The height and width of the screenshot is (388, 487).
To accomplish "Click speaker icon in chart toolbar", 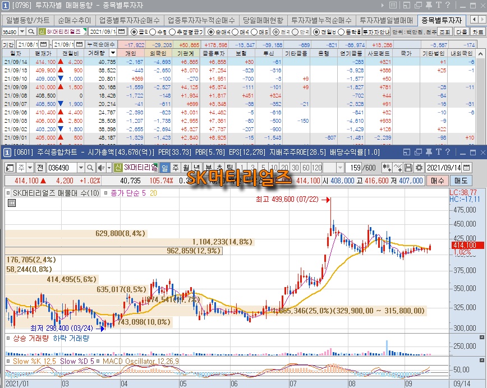I will point(100,168).
